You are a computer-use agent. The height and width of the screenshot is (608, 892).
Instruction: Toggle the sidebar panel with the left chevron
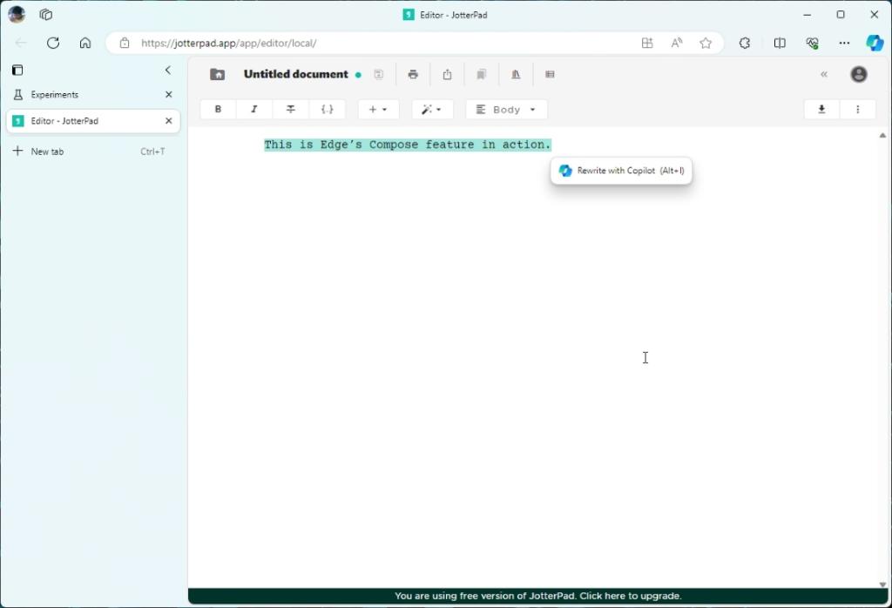168,71
